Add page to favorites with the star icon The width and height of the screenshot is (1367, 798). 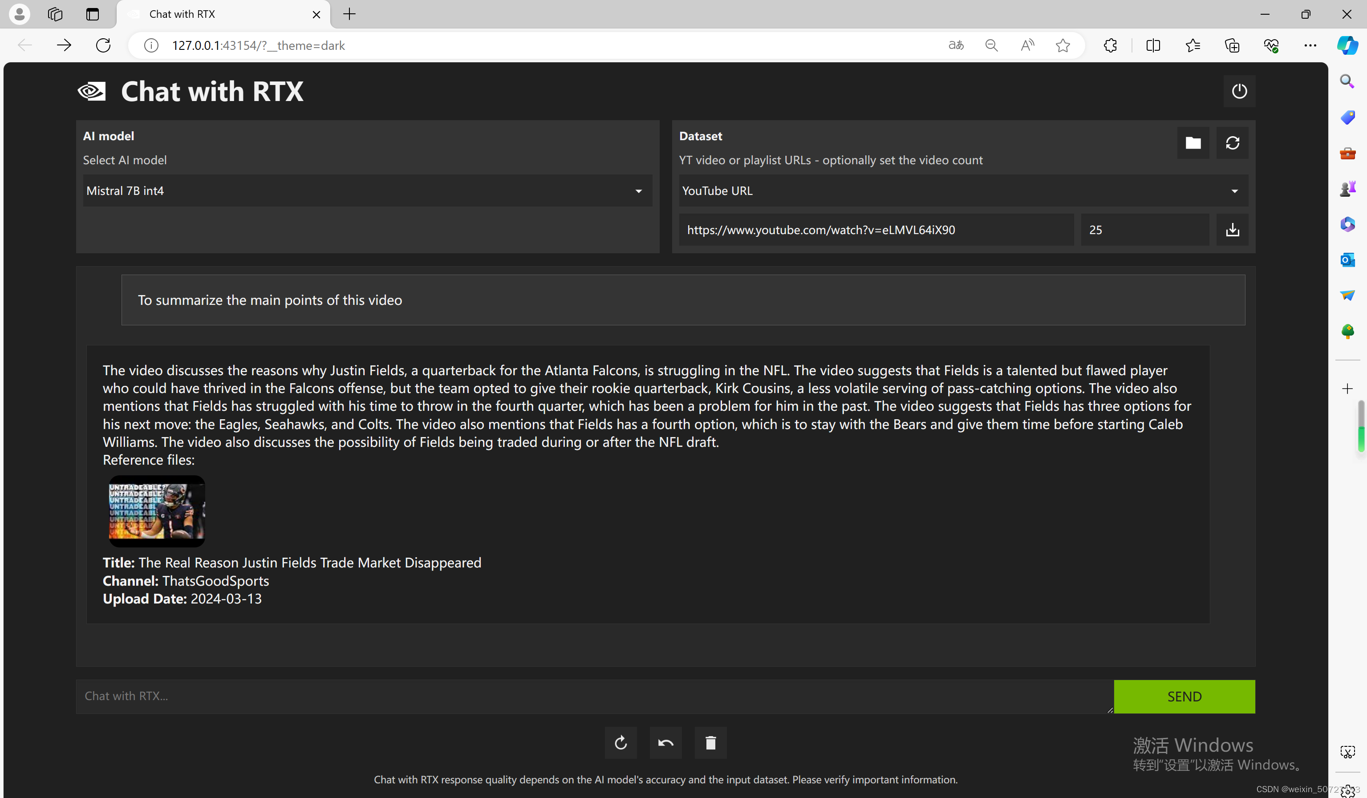coord(1063,45)
